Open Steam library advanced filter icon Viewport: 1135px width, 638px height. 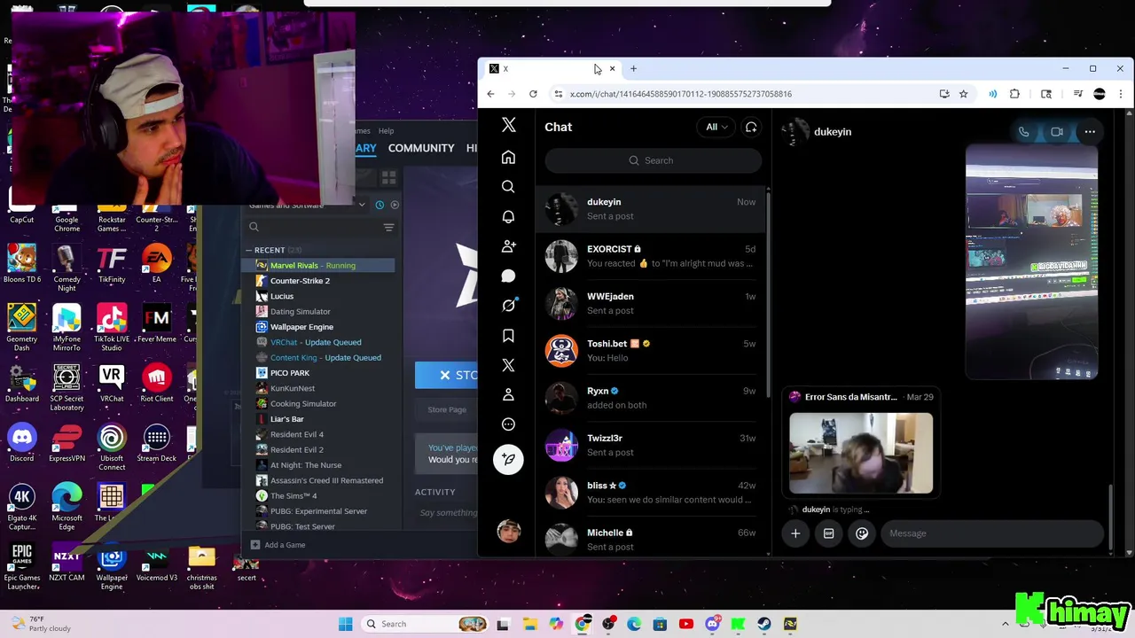coord(388,228)
